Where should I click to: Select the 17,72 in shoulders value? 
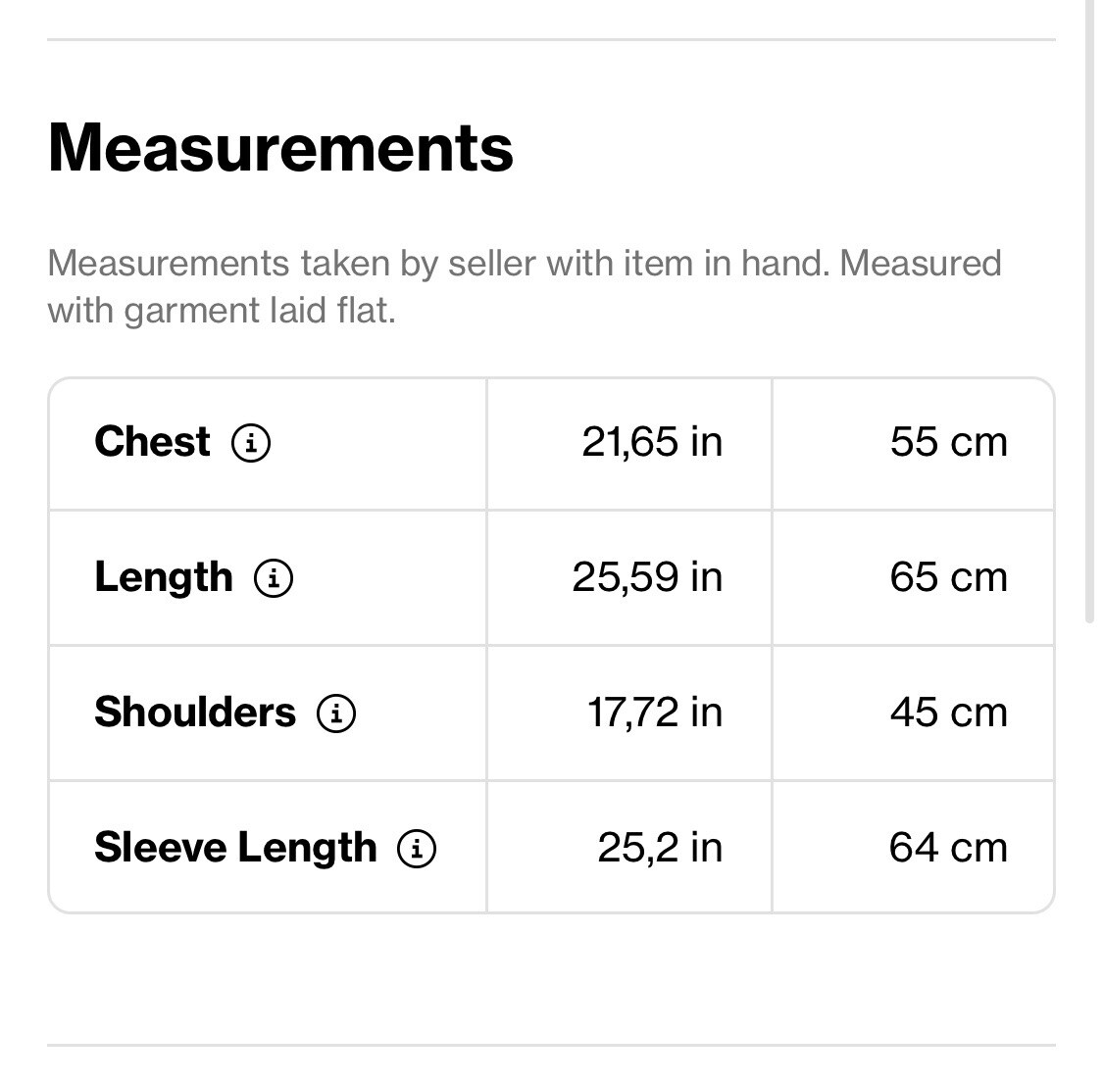[655, 713]
